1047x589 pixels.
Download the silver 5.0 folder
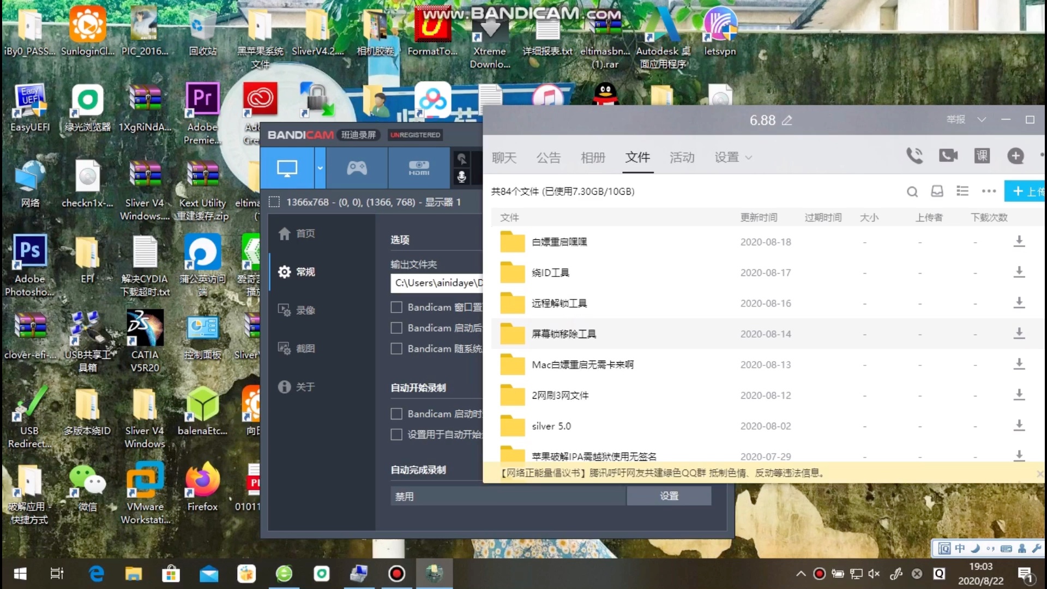click(1019, 425)
